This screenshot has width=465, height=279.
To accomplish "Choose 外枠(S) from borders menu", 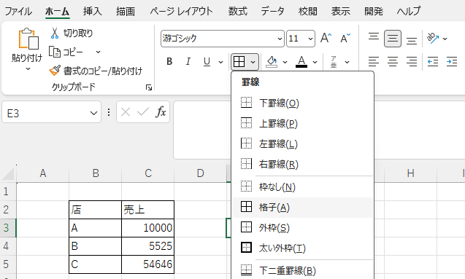I will coord(302,227).
